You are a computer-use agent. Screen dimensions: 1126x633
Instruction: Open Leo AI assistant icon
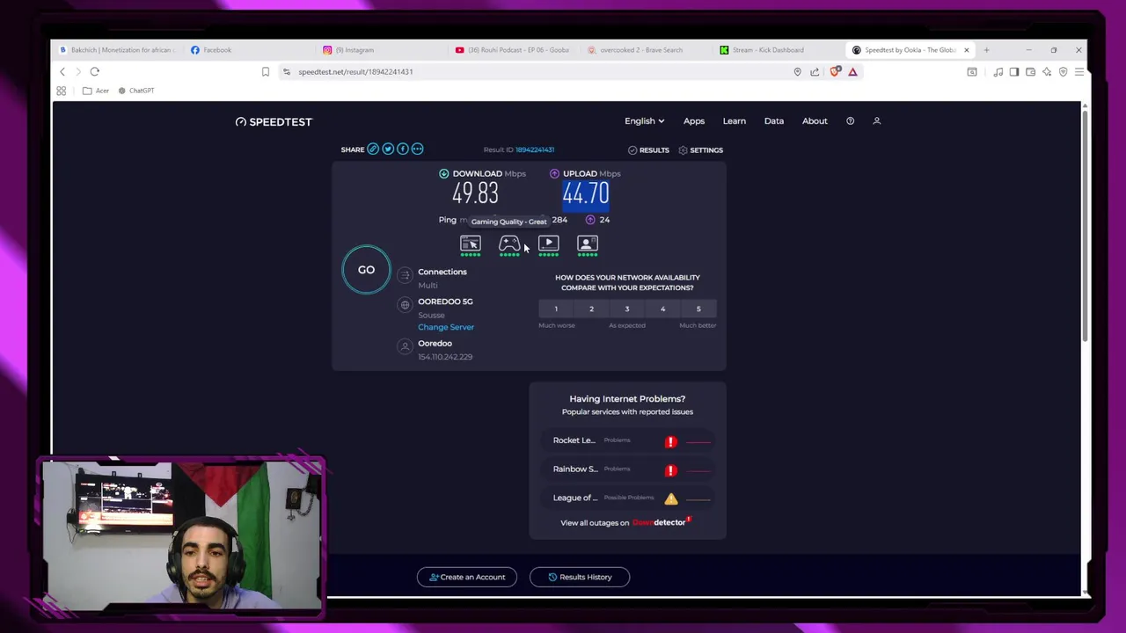(x=1047, y=72)
